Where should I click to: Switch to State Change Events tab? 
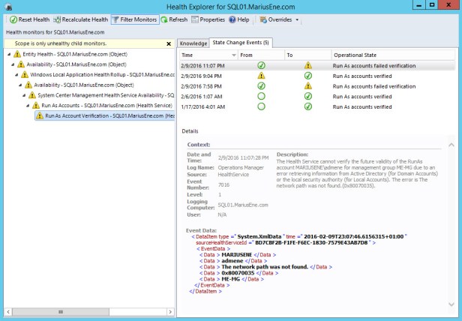(x=241, y=43)
